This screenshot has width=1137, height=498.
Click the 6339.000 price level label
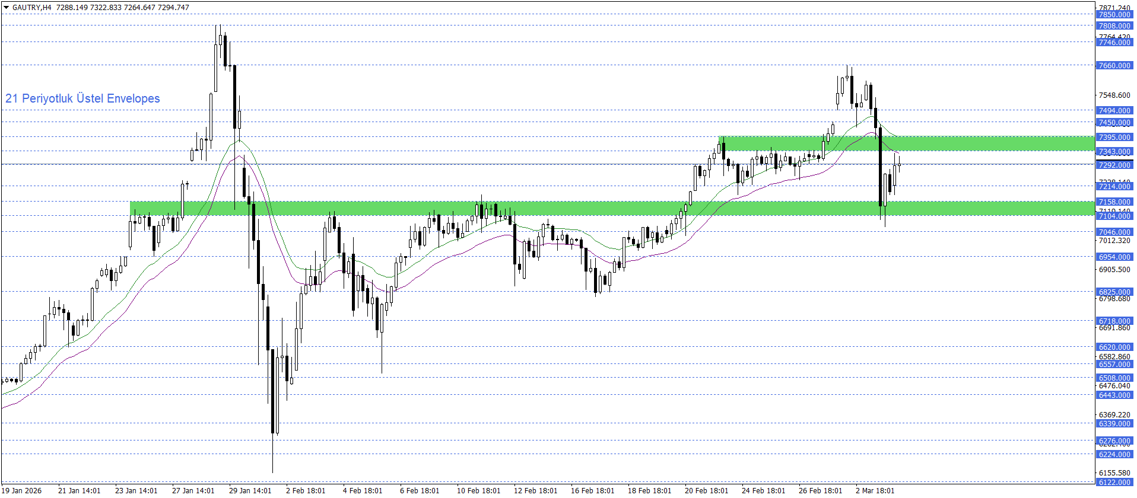point(1114,424)
